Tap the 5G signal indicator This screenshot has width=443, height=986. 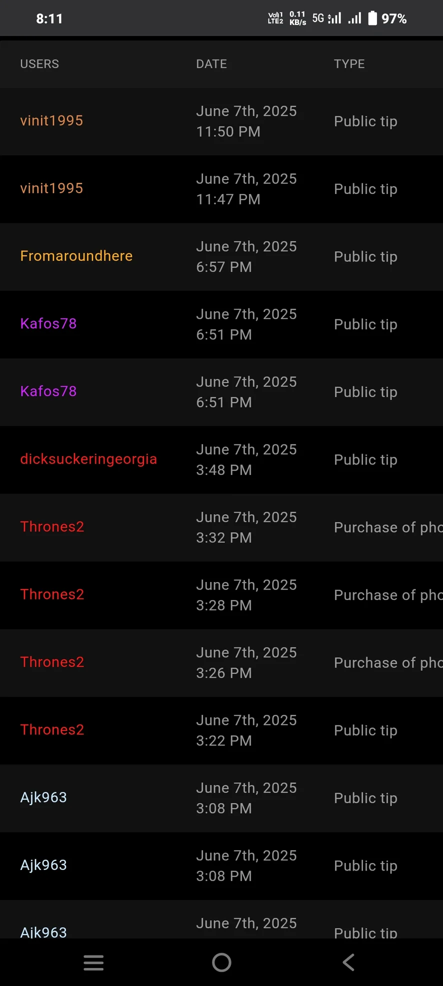(326, 18)
